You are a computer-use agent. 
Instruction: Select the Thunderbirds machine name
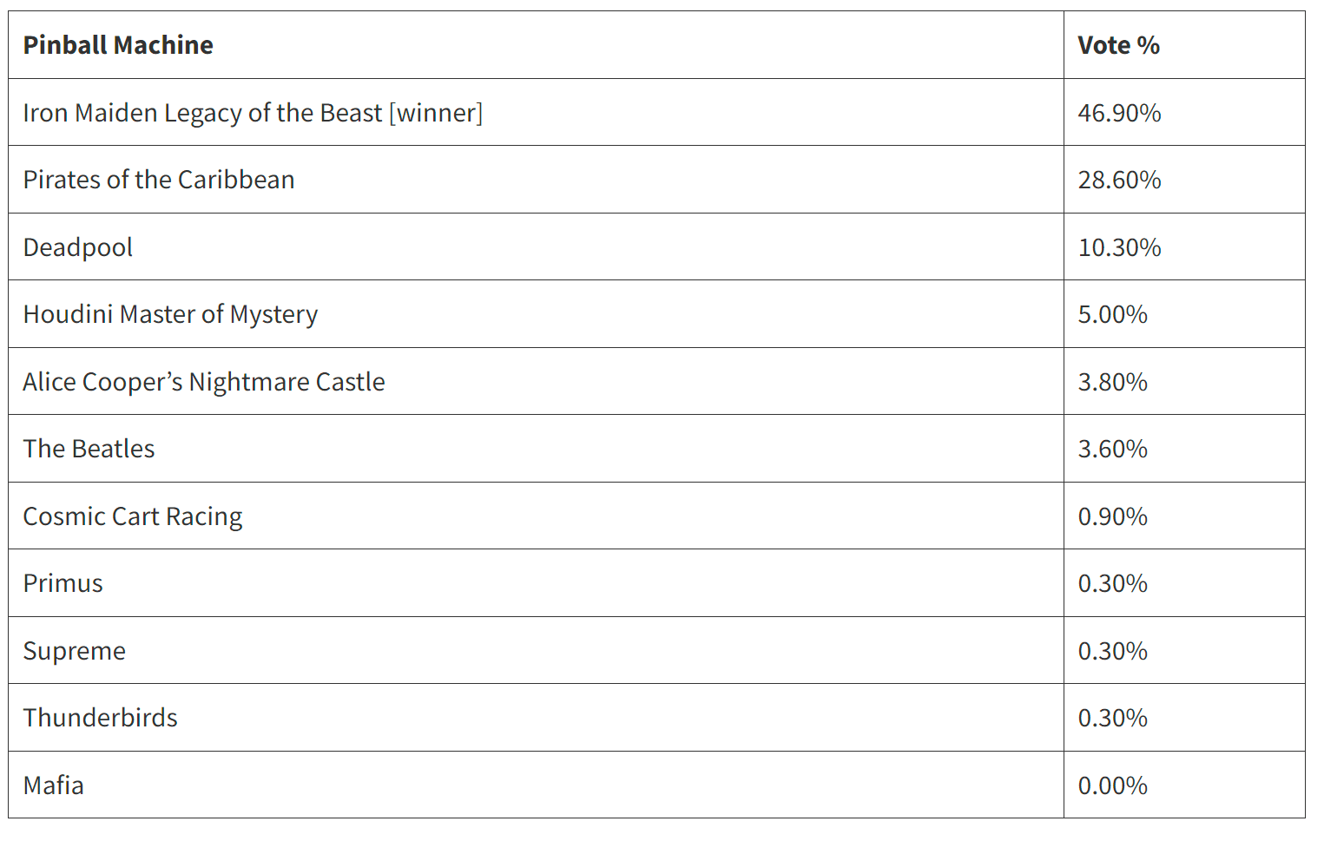coord(101,718)
